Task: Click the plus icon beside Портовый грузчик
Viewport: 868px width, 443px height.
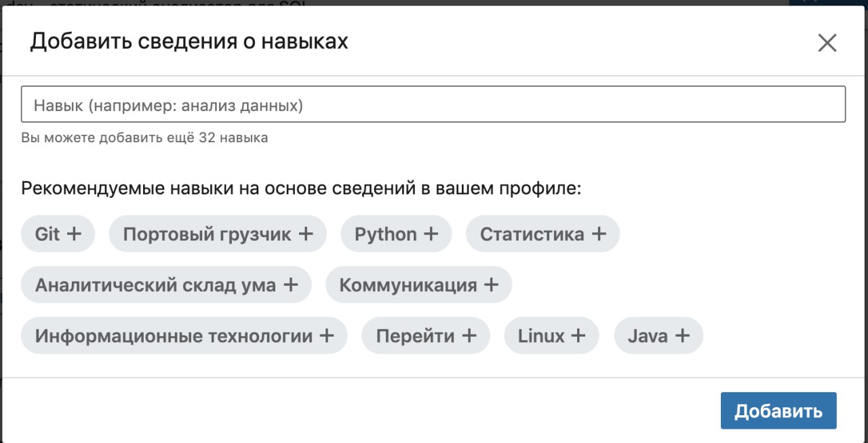Action: (x=306, y=234)
